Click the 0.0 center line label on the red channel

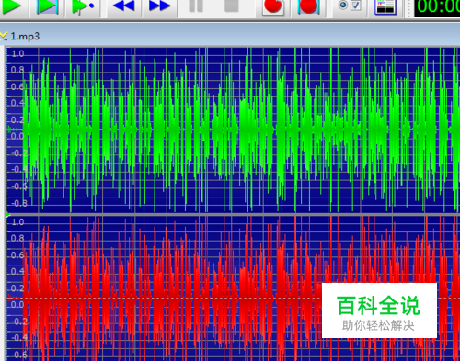(x=17, y=305)
